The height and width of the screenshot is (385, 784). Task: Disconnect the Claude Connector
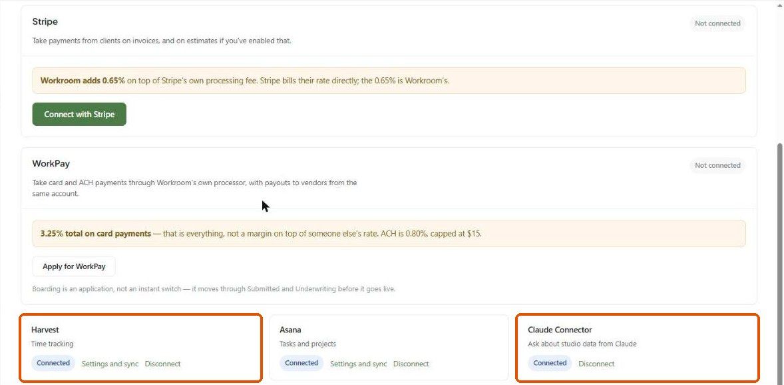coord(596,364)
